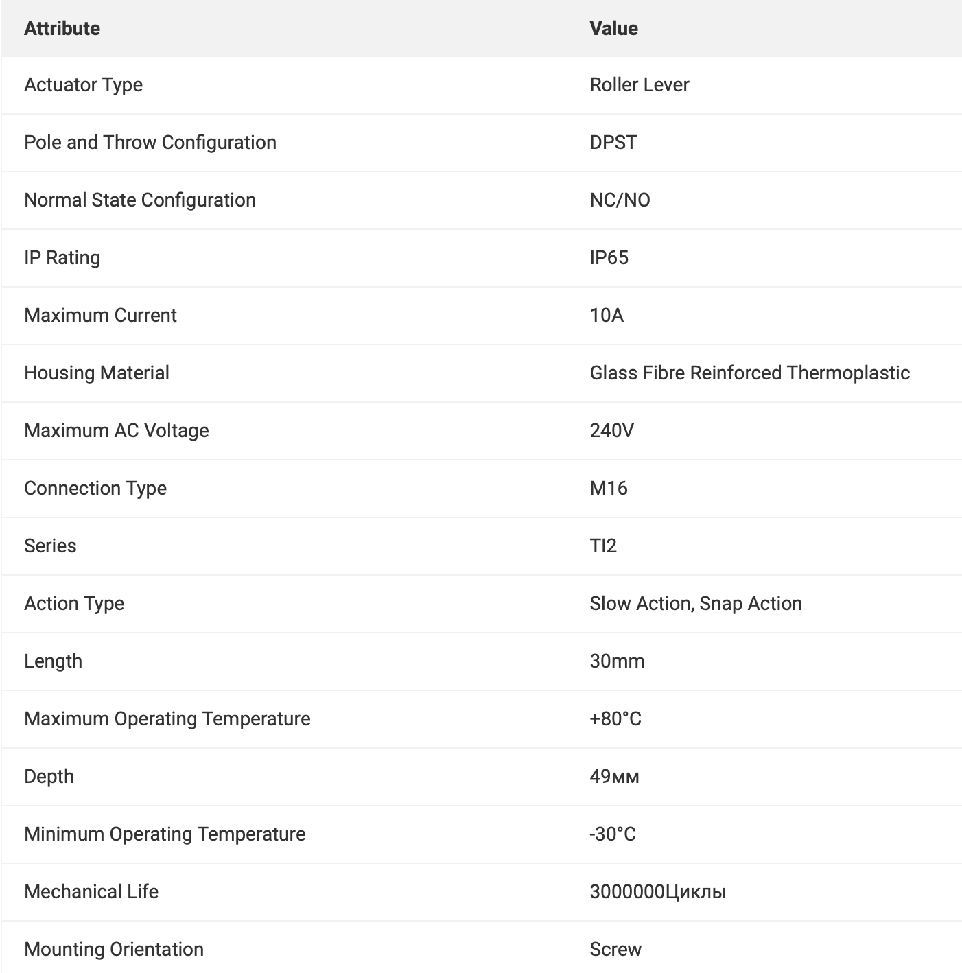Select the Roller Lever value
The width and height of the screenshot is (962, 973).
coord(639,84)
